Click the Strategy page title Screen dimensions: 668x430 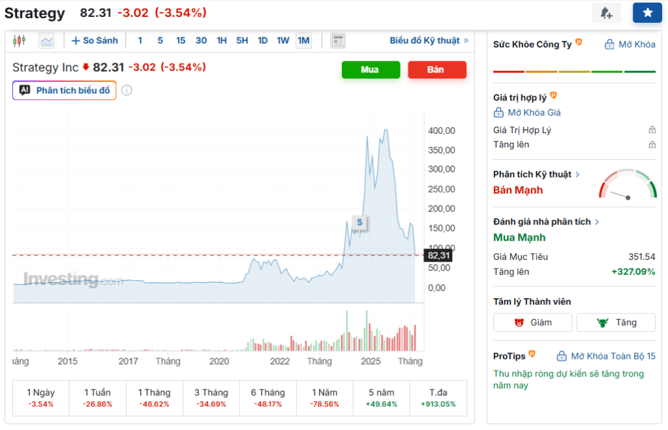coord(35,13)
